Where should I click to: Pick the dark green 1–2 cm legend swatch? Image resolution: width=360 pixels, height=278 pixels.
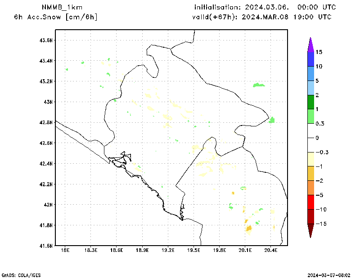[x=310, y=102]
